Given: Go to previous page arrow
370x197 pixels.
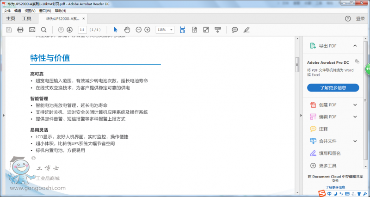Looking at the screenshot, I should click(61, 30).
